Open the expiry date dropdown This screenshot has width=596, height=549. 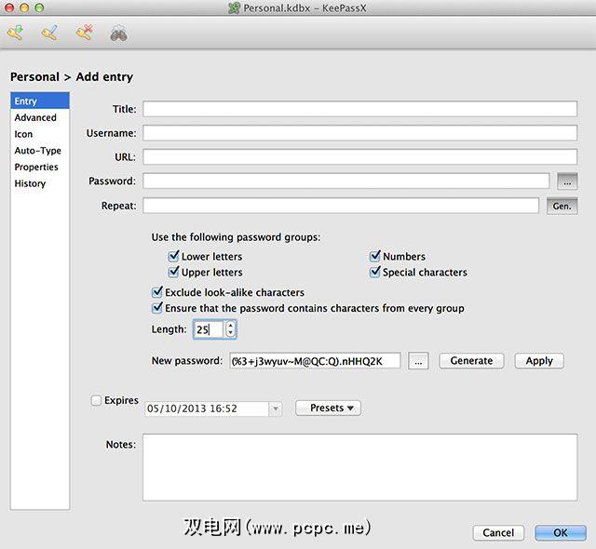(275, 408)
